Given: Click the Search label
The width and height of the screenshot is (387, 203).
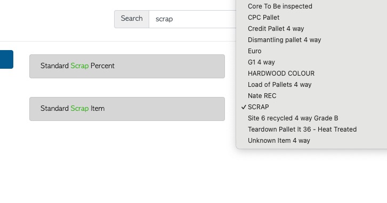Looking at the screenshot, I should point(132,19).
